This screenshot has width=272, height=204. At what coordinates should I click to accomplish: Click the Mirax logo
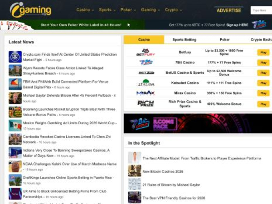(146, 93)
